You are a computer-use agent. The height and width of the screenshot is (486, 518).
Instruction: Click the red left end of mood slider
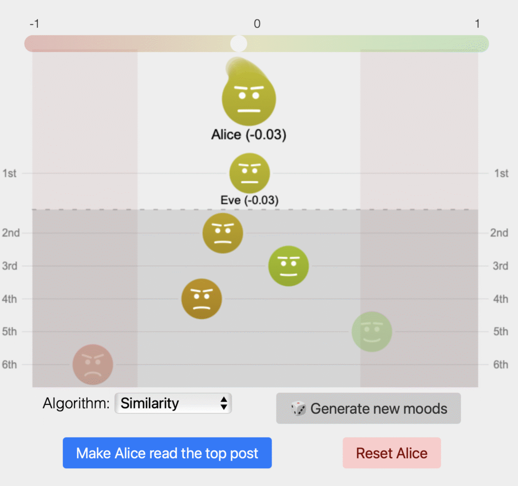pos(32,44)
